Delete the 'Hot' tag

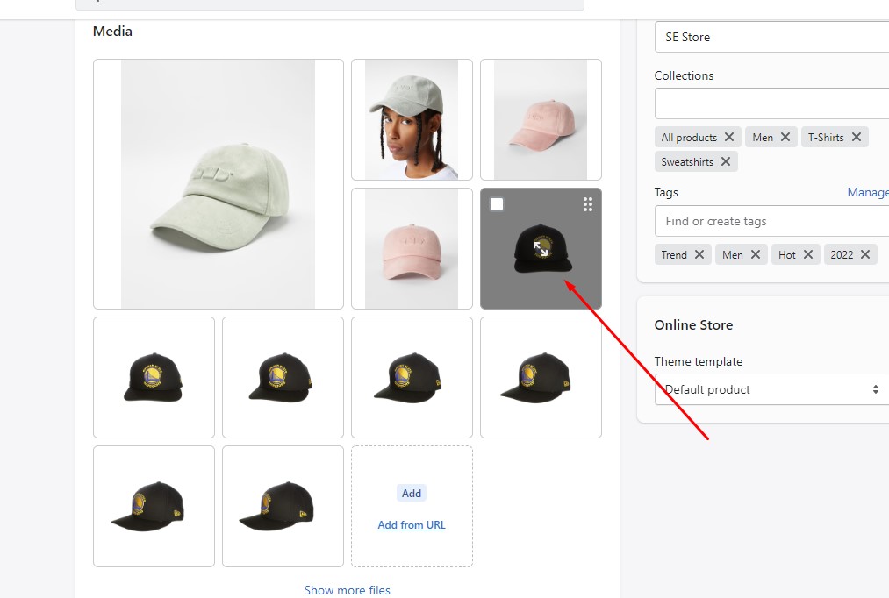click(x=807, y=254)
